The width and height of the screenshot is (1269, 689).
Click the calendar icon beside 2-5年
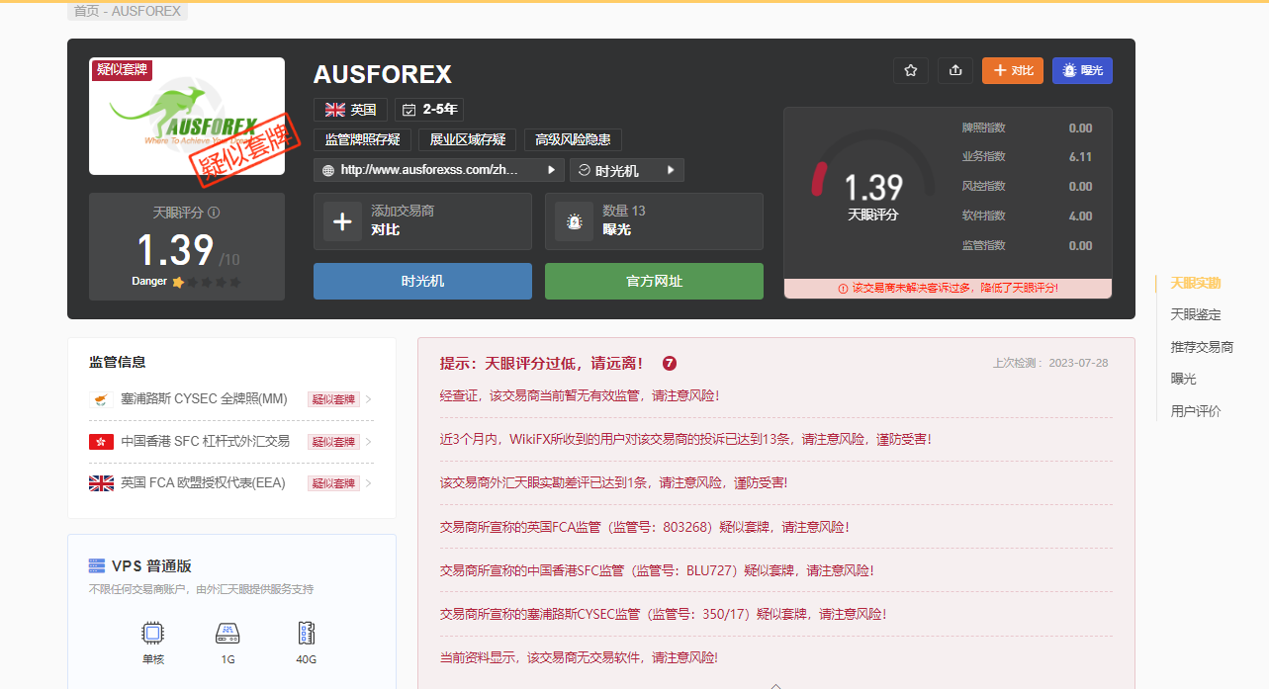(x=409, y=110)
